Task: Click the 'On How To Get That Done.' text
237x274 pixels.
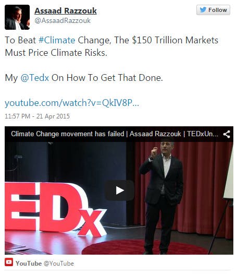Action: click(x=107, y=78)
